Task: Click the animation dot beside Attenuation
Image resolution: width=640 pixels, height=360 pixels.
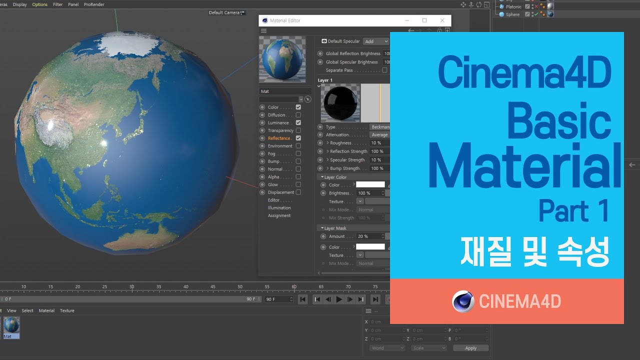Action: (x=320, y=135)
